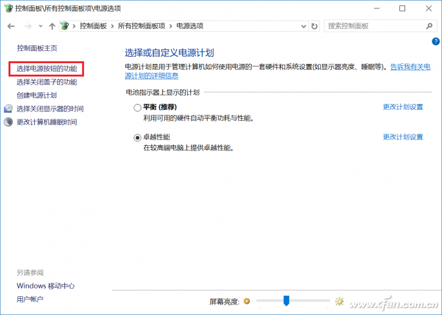The width and height of the screenshot is (442, 315).
Task: Click the up-one-level arrow button
Action: pos(52,26)
